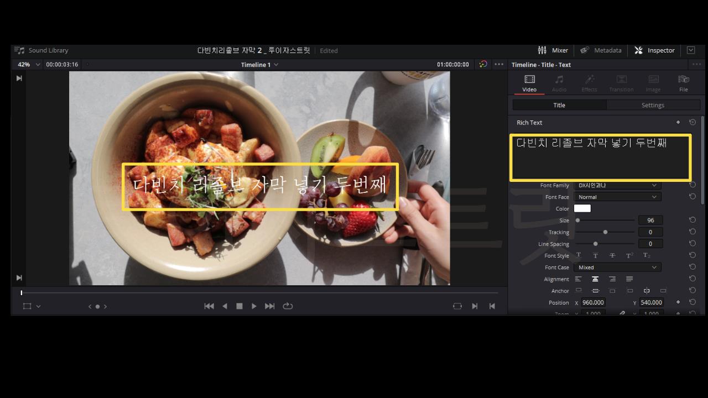Open the Sound Library panel
The width and height of the screenshot is (708, 398).
(x=41, y=50)
